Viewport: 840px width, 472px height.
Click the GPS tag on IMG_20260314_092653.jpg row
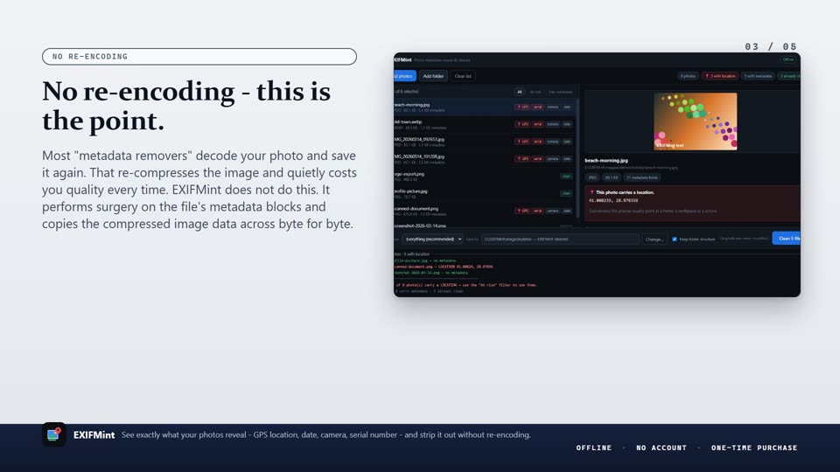tap(522, 142)
